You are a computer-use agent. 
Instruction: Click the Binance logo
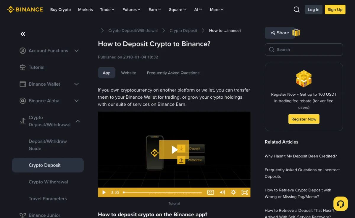click(x=25, y=9)
